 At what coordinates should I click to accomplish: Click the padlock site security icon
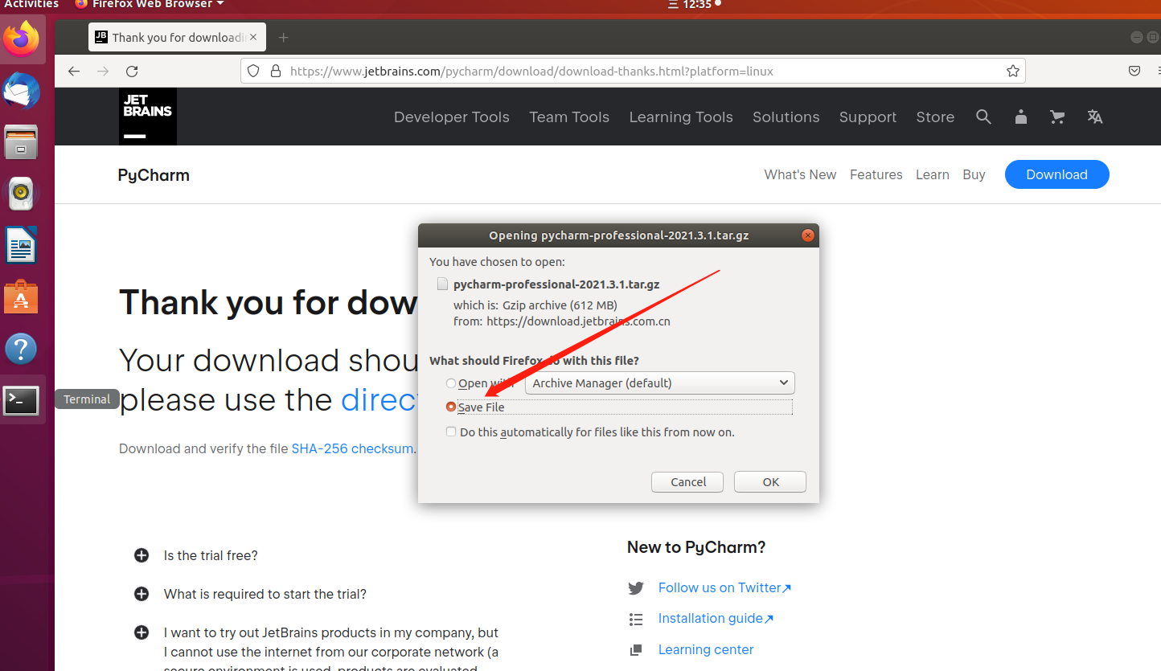pyautogui.click(x=276, y=71)
